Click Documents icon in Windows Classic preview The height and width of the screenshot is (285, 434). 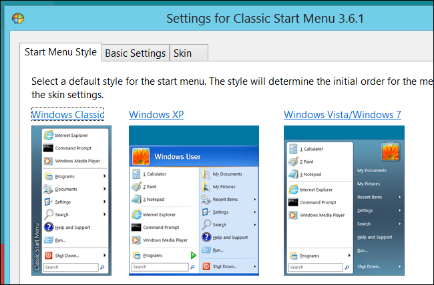point(48,189)
